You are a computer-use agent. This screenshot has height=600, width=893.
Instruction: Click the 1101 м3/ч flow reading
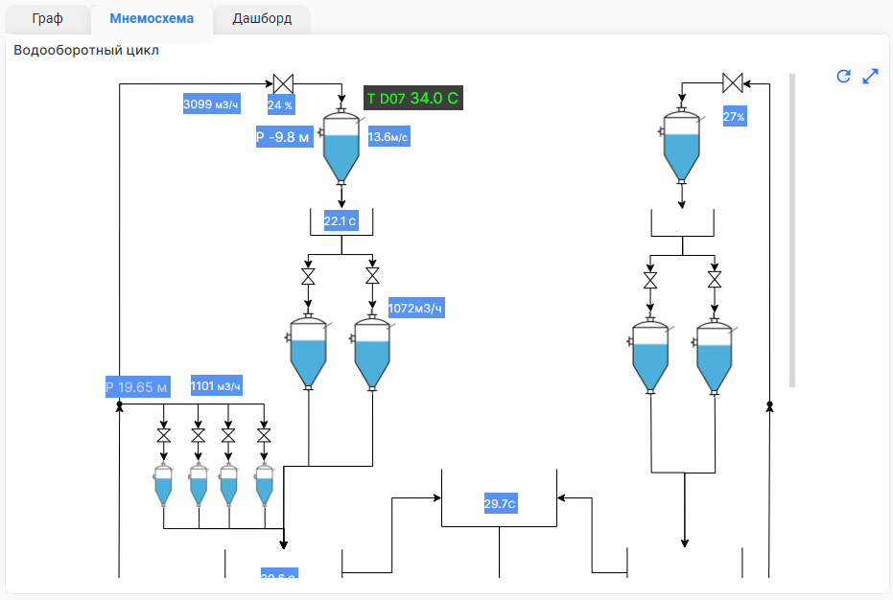tap(216, 386)
